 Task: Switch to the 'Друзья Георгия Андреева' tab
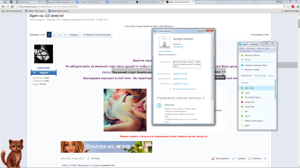(x=59, y=2)
